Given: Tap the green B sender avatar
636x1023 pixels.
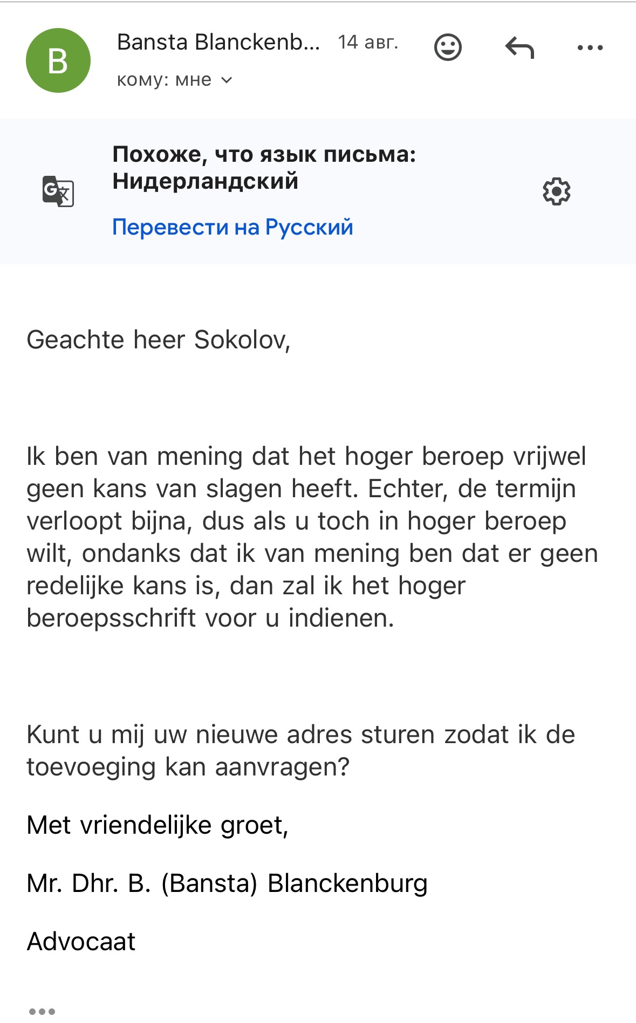Looking at the screenshot, I should click(58, 60).
